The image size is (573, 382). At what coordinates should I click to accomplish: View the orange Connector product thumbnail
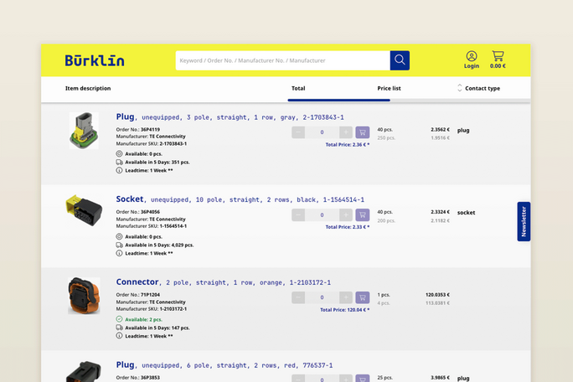tap(84, 296)
